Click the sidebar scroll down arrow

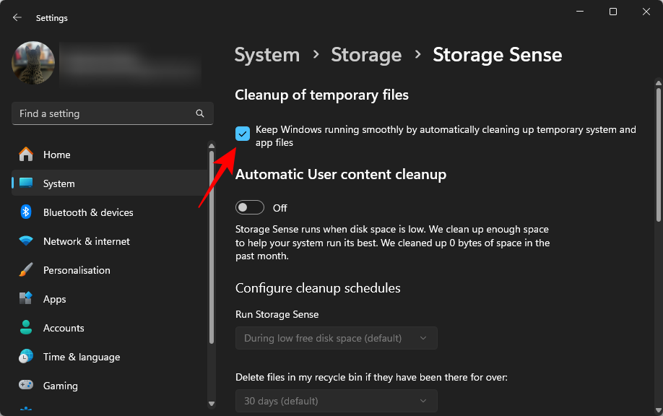click(212, 404)
